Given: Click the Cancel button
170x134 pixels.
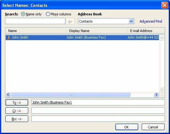Looking at the screenshot, I should point(153,127).
